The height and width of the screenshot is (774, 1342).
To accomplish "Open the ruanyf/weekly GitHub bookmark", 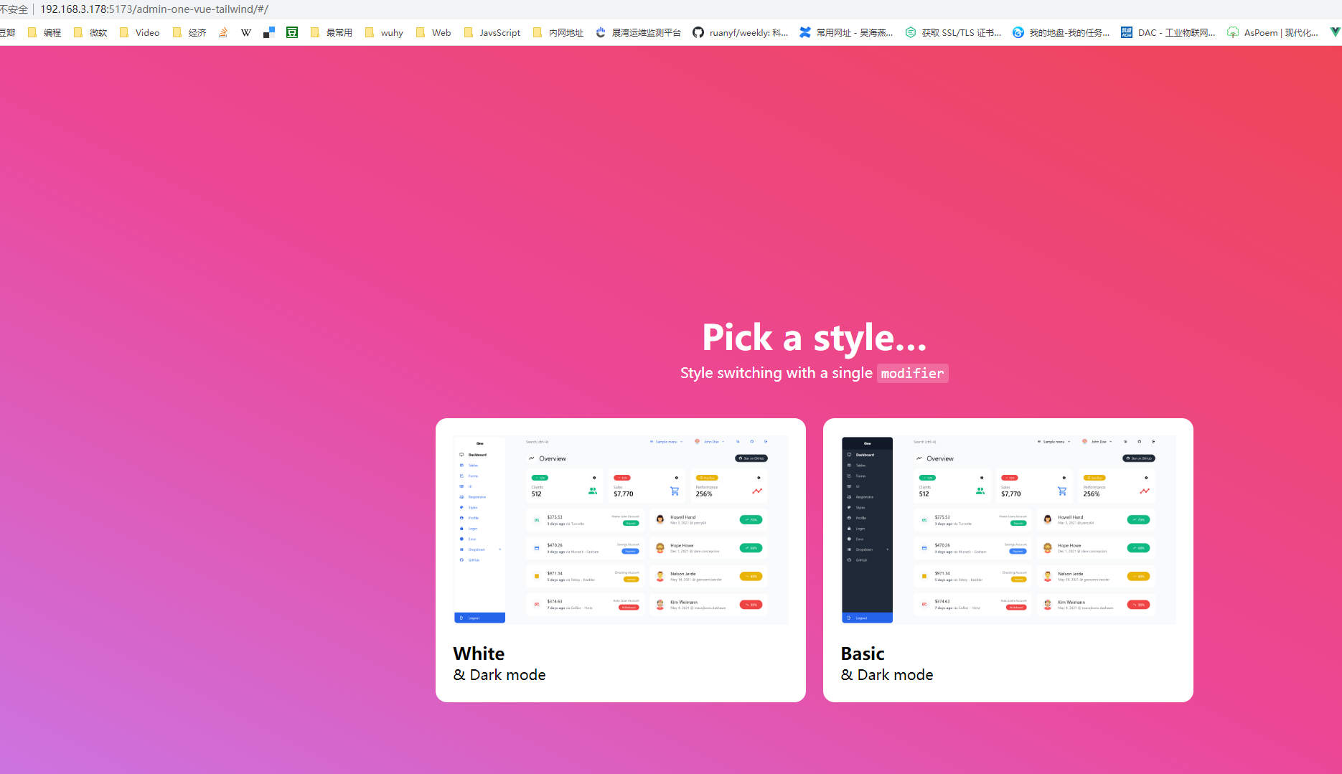I will click(x=740, y=32).
